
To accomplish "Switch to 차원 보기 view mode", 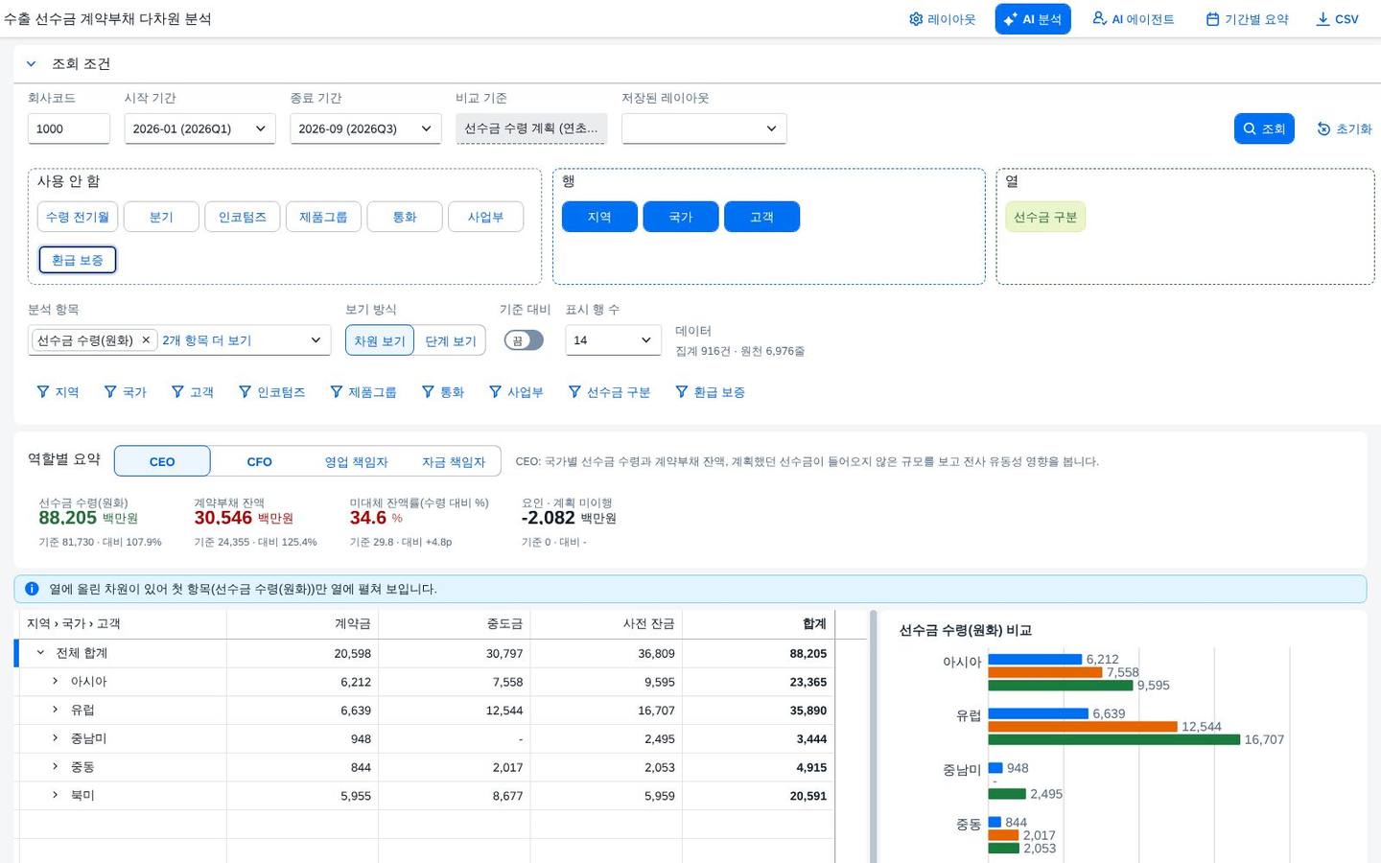I will (380, 340).
